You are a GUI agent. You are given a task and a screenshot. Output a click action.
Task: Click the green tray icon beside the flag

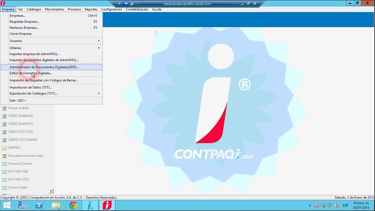(323, 205)
